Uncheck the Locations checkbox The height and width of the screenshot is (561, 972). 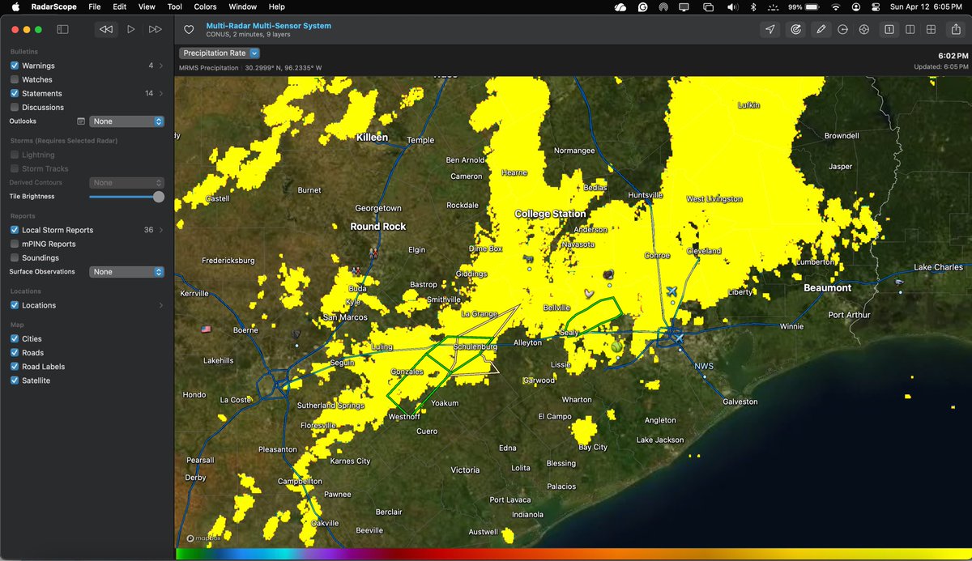click(15, 305)
